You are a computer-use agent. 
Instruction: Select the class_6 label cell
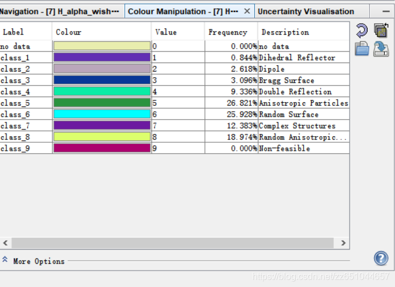tap(26, 114)
